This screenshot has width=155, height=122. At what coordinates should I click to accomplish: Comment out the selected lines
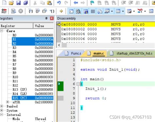click(x=138, y=3)
